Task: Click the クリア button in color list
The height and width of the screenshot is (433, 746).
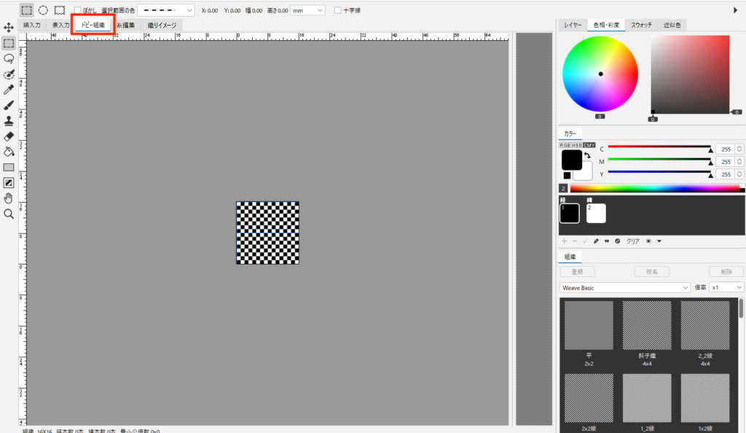Action: [633, 241]
